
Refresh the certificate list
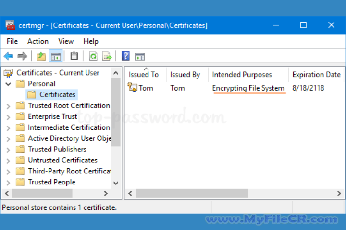click(93, 57)
